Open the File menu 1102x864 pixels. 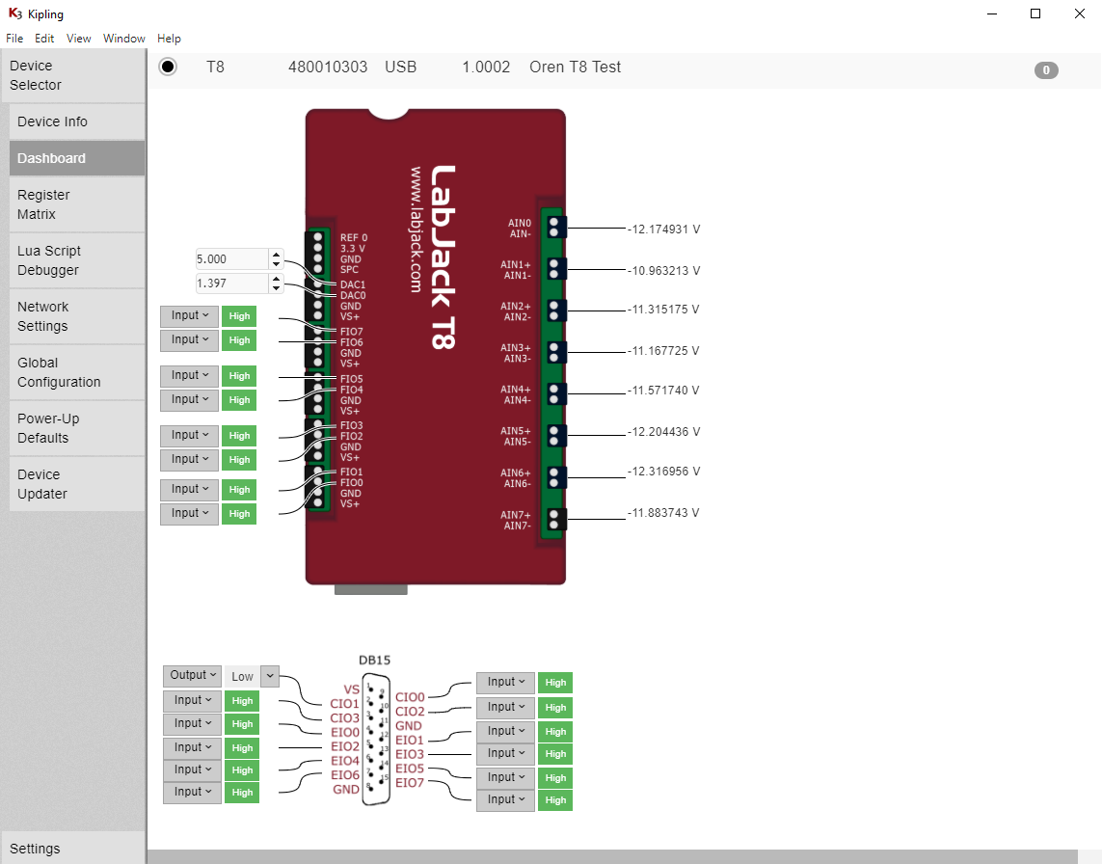(14, 39)
